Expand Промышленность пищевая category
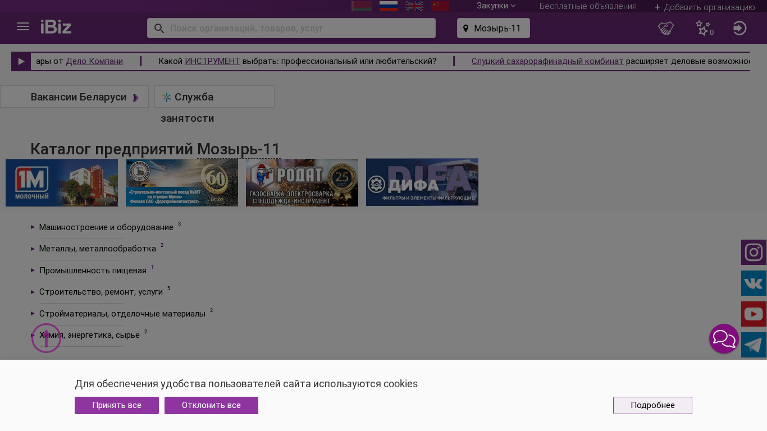Image resolution: width=767 pixels, height=431 pixels. (93, 270)
